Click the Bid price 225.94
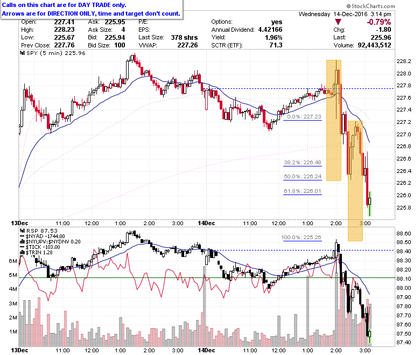The width and height of the screenshot is (420, 355). 115,38
